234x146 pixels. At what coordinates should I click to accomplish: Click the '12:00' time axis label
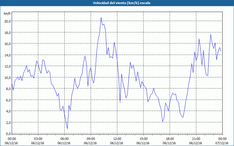[x=117, y=139]
